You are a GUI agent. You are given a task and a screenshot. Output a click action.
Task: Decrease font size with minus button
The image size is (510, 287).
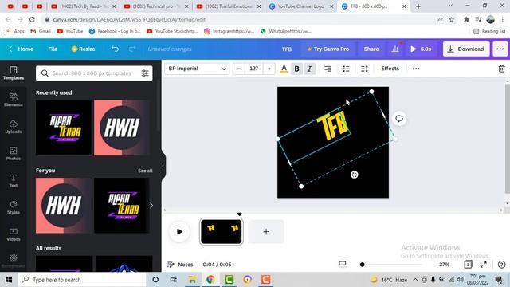239,69
